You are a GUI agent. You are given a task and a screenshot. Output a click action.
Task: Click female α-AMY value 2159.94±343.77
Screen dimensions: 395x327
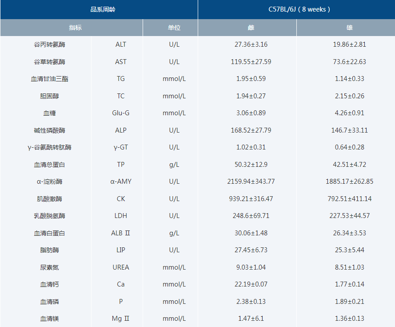coord(251,182)
